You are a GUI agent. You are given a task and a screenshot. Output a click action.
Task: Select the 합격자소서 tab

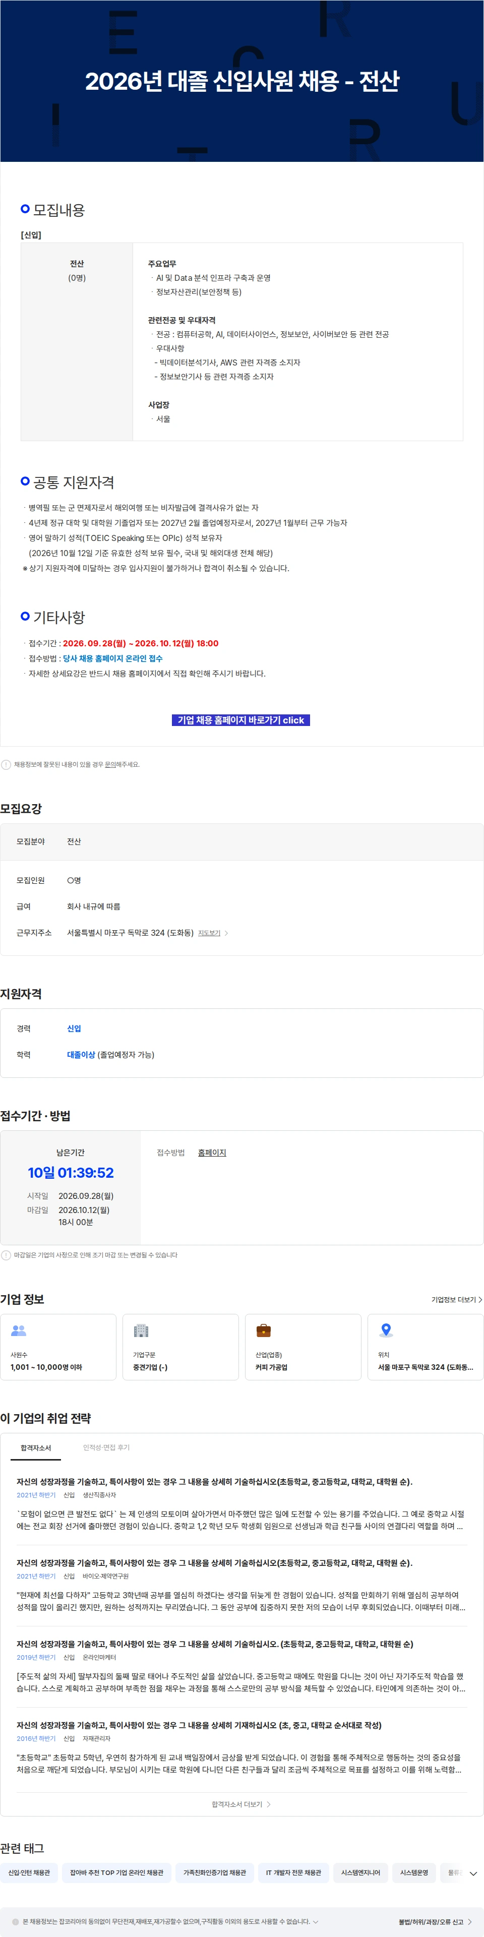click(36, 1447)
